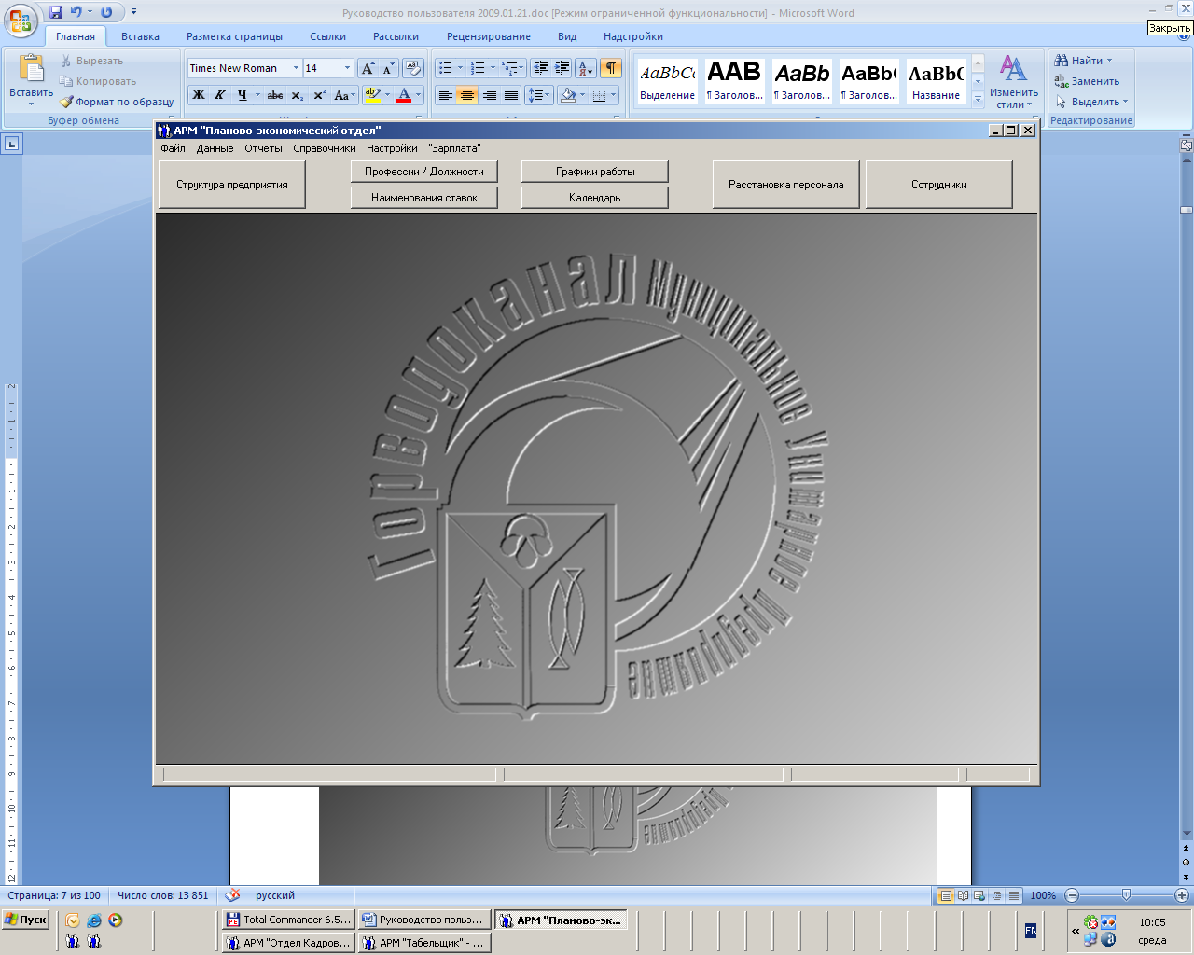Toggle bold (Ж) formatting
The width and height of the screenshot is (1194, 955).
[x=199, y=95]
